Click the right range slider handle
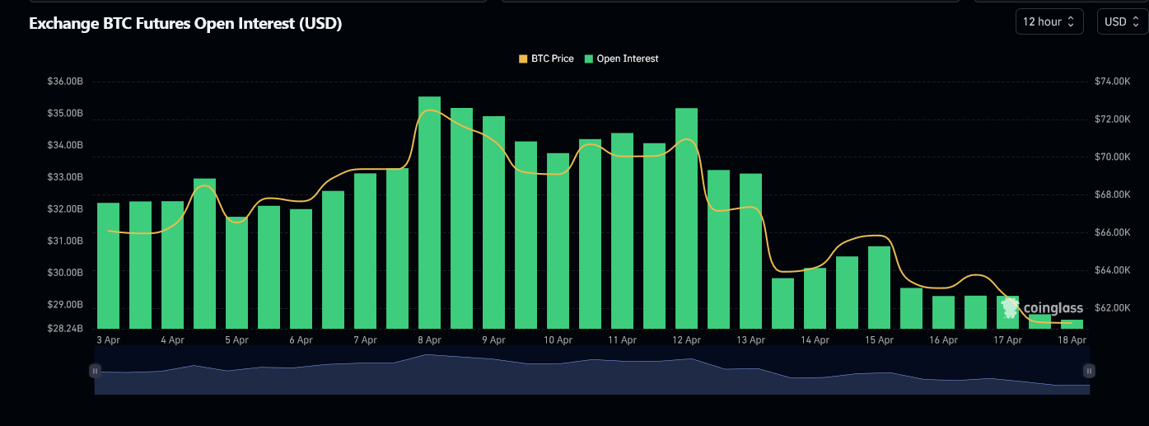This screenshot has height=426, width=1149. pos(1089,371)
